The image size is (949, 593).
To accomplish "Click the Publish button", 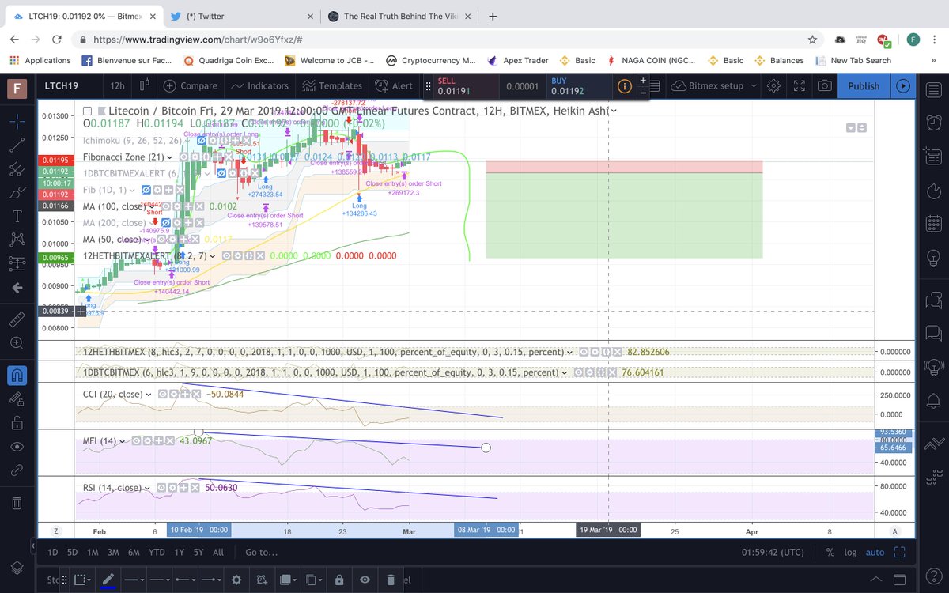I will (864, 85).
